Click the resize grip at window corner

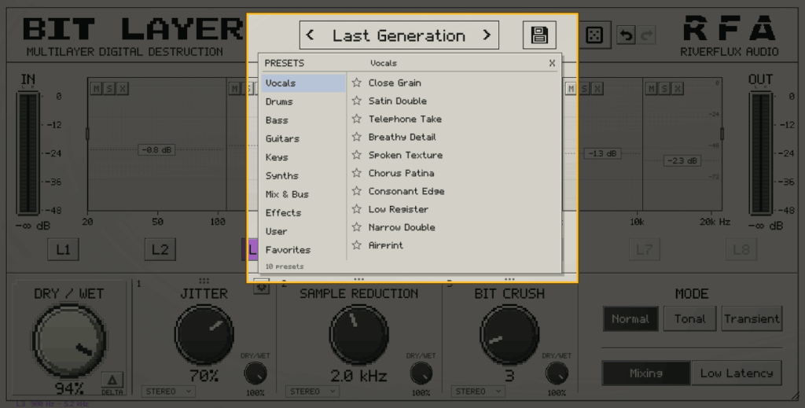tap(796, 396)
